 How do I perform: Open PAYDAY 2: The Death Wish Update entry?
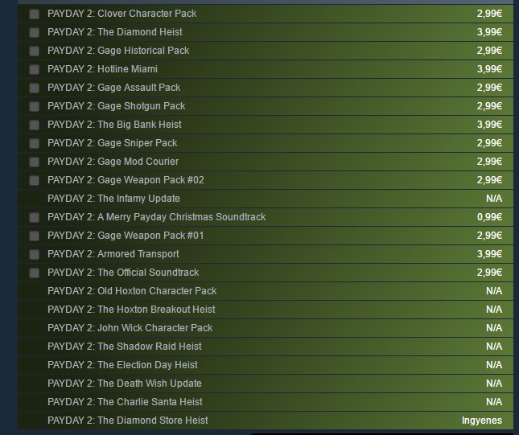click(x=125, y=384)
